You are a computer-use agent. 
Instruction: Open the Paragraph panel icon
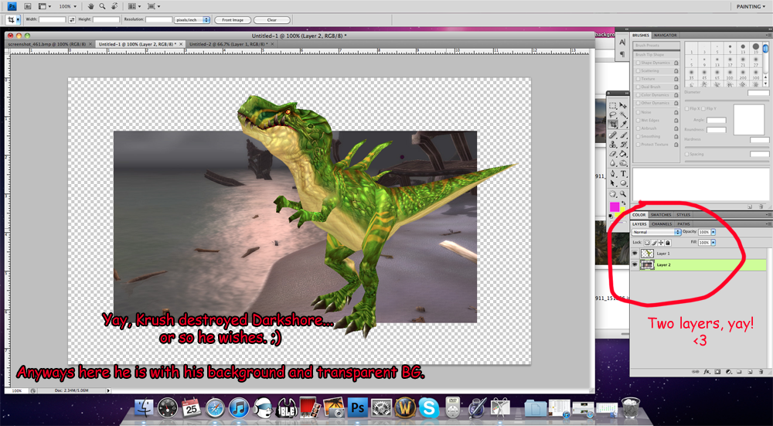(x=622, y=54)
